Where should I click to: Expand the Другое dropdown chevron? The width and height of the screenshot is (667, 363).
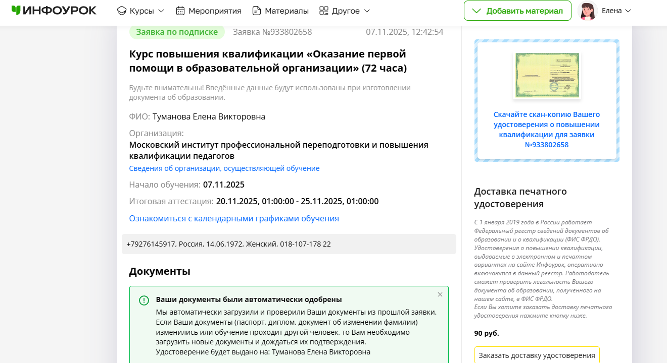367,11
